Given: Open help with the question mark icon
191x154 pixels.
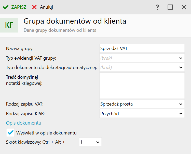Looking at the screenshot, I should point(157,7).
